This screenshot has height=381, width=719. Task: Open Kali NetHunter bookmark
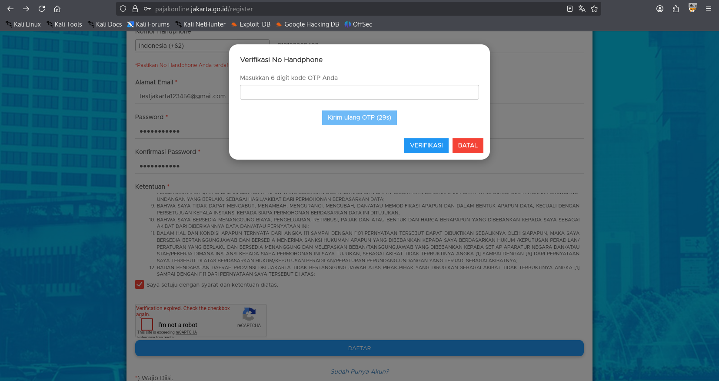[x=200, y=24]
